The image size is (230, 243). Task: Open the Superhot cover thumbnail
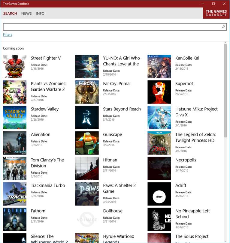(x=159, y=92)
